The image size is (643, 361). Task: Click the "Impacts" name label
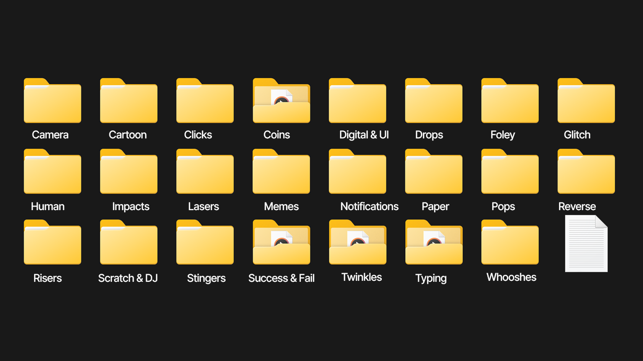pyautogui.click(x=131, y=207)
